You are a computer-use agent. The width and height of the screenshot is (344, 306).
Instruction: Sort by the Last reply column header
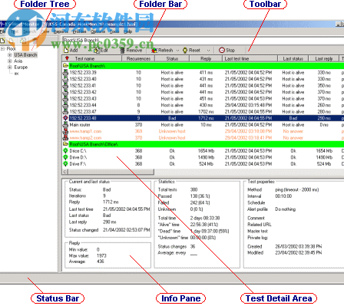pos(323,58)
